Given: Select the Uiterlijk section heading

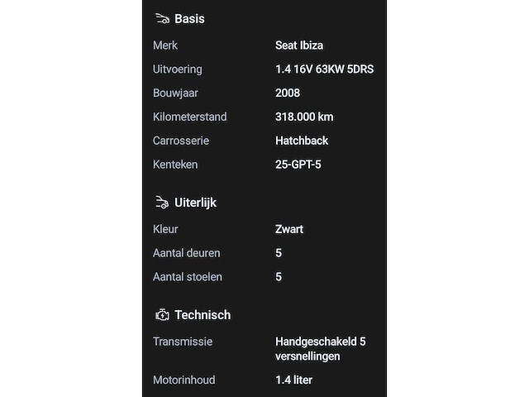Looking at the screenshot, I should pos(195,202).
